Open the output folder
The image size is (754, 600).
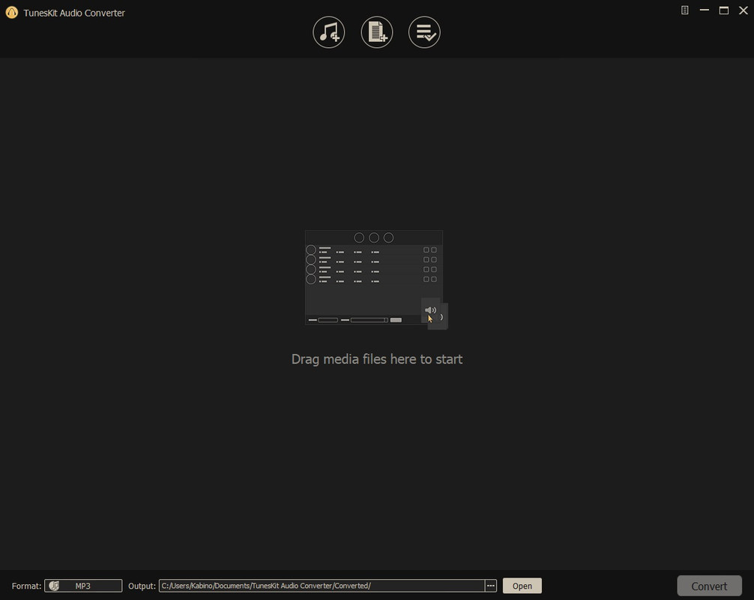[522, 586]
